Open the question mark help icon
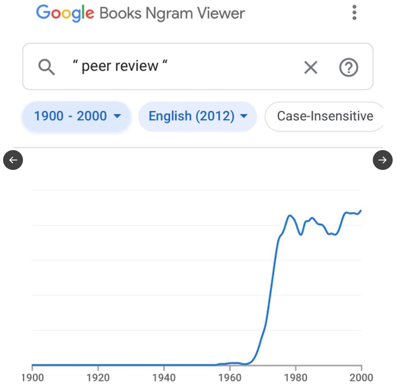 point(349,67)
